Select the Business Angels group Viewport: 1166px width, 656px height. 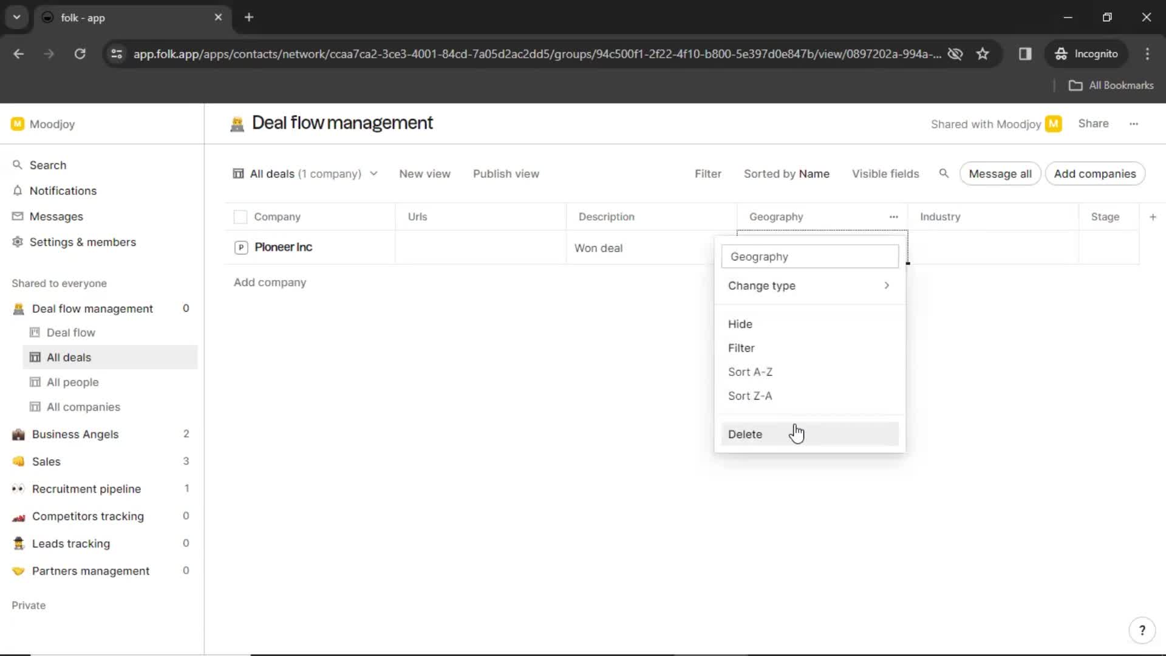75,433
